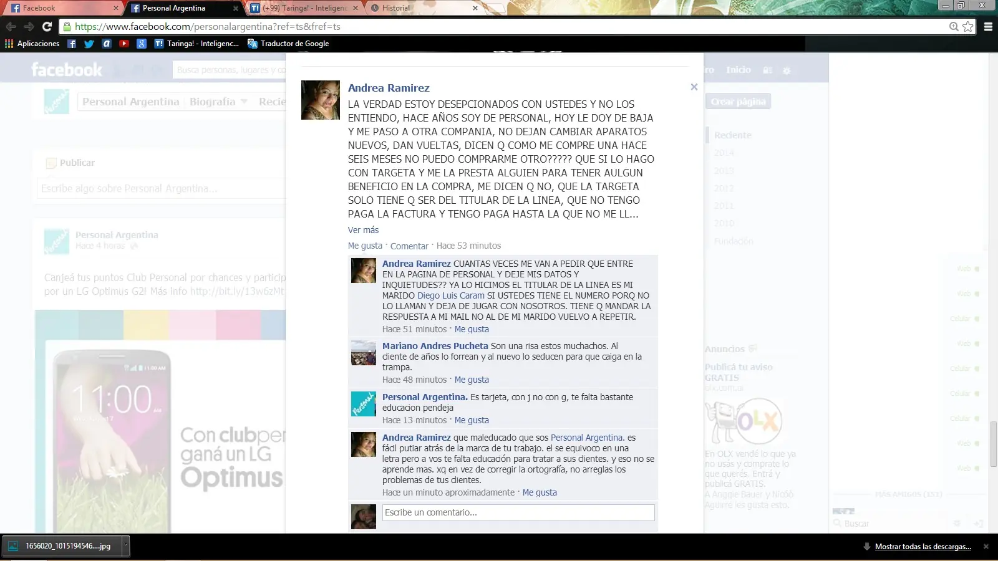Screen dimensions: 998x561
Task: Jump to Fundación in the timeline navigator
Action: point(734,241)
